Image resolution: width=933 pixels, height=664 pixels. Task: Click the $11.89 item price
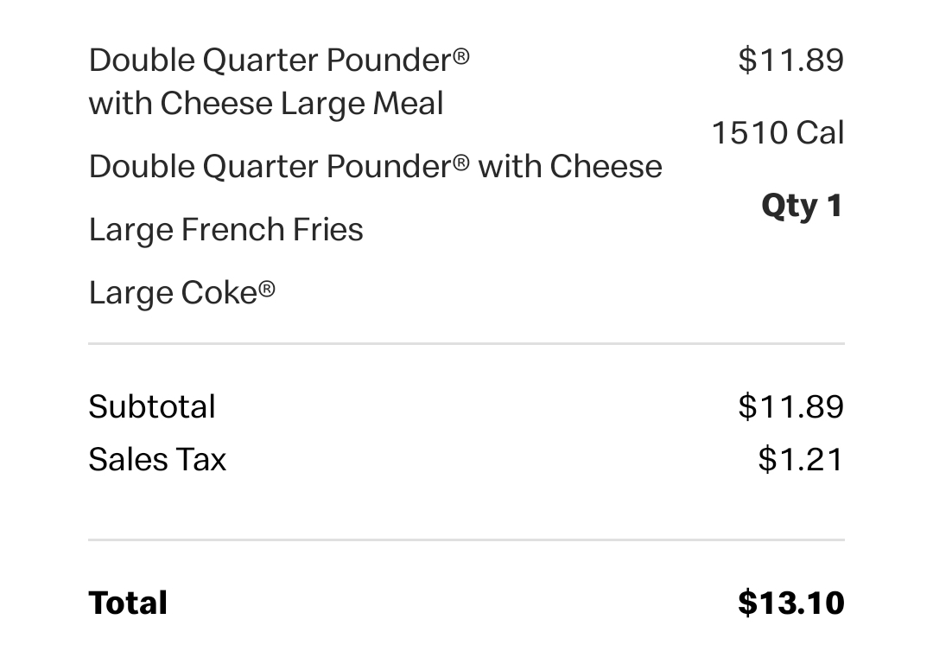[790, 61]
